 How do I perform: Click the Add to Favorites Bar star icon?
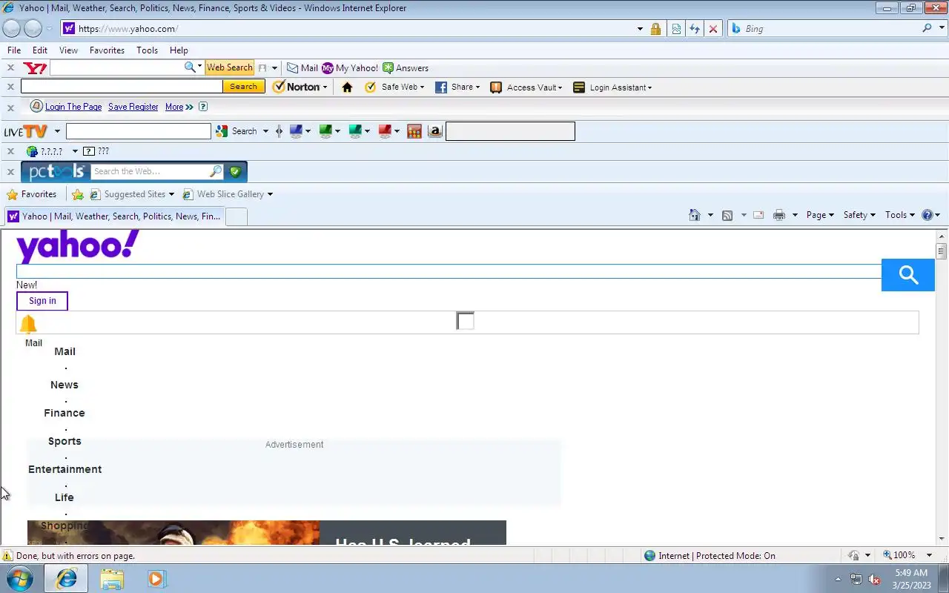click(x=78, y=194)
